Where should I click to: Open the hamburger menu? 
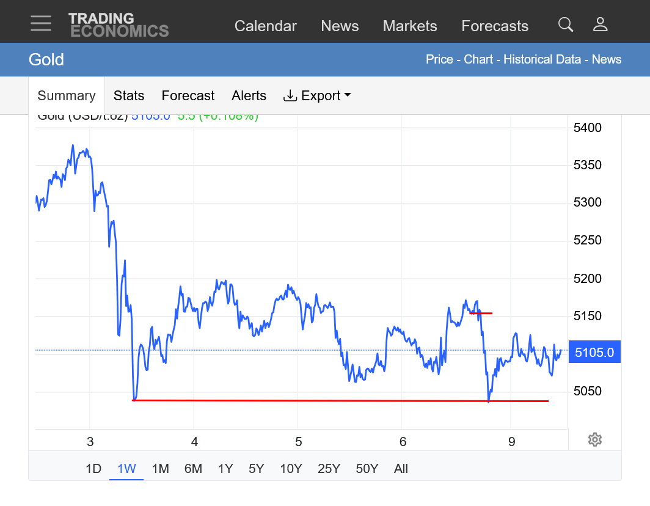[41, 23]
